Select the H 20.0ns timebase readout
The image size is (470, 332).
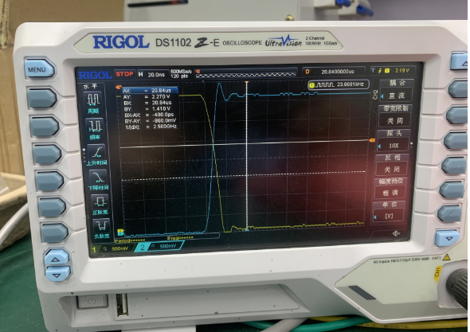pos(151,74)
